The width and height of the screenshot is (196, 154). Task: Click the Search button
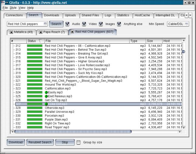pos(56,24)
